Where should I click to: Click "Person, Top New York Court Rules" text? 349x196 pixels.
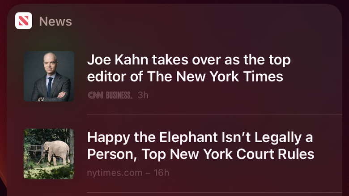[x=200, y=154]
